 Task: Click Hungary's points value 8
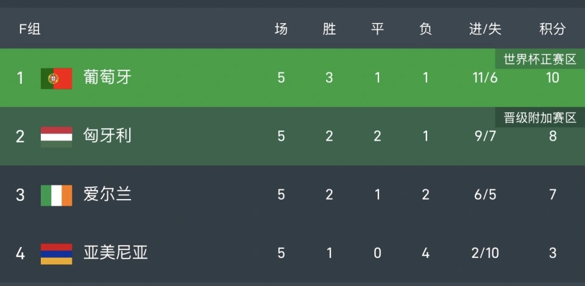[552, 136]
